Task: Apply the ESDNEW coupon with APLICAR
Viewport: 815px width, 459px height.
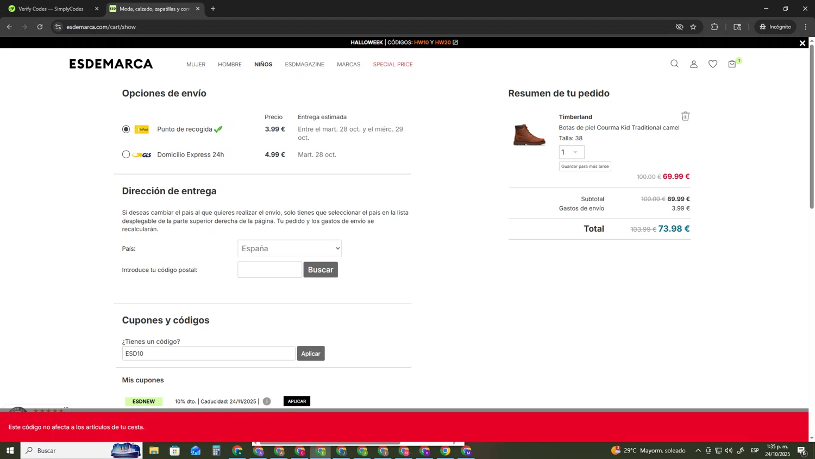Action: (x=297, y=401)
